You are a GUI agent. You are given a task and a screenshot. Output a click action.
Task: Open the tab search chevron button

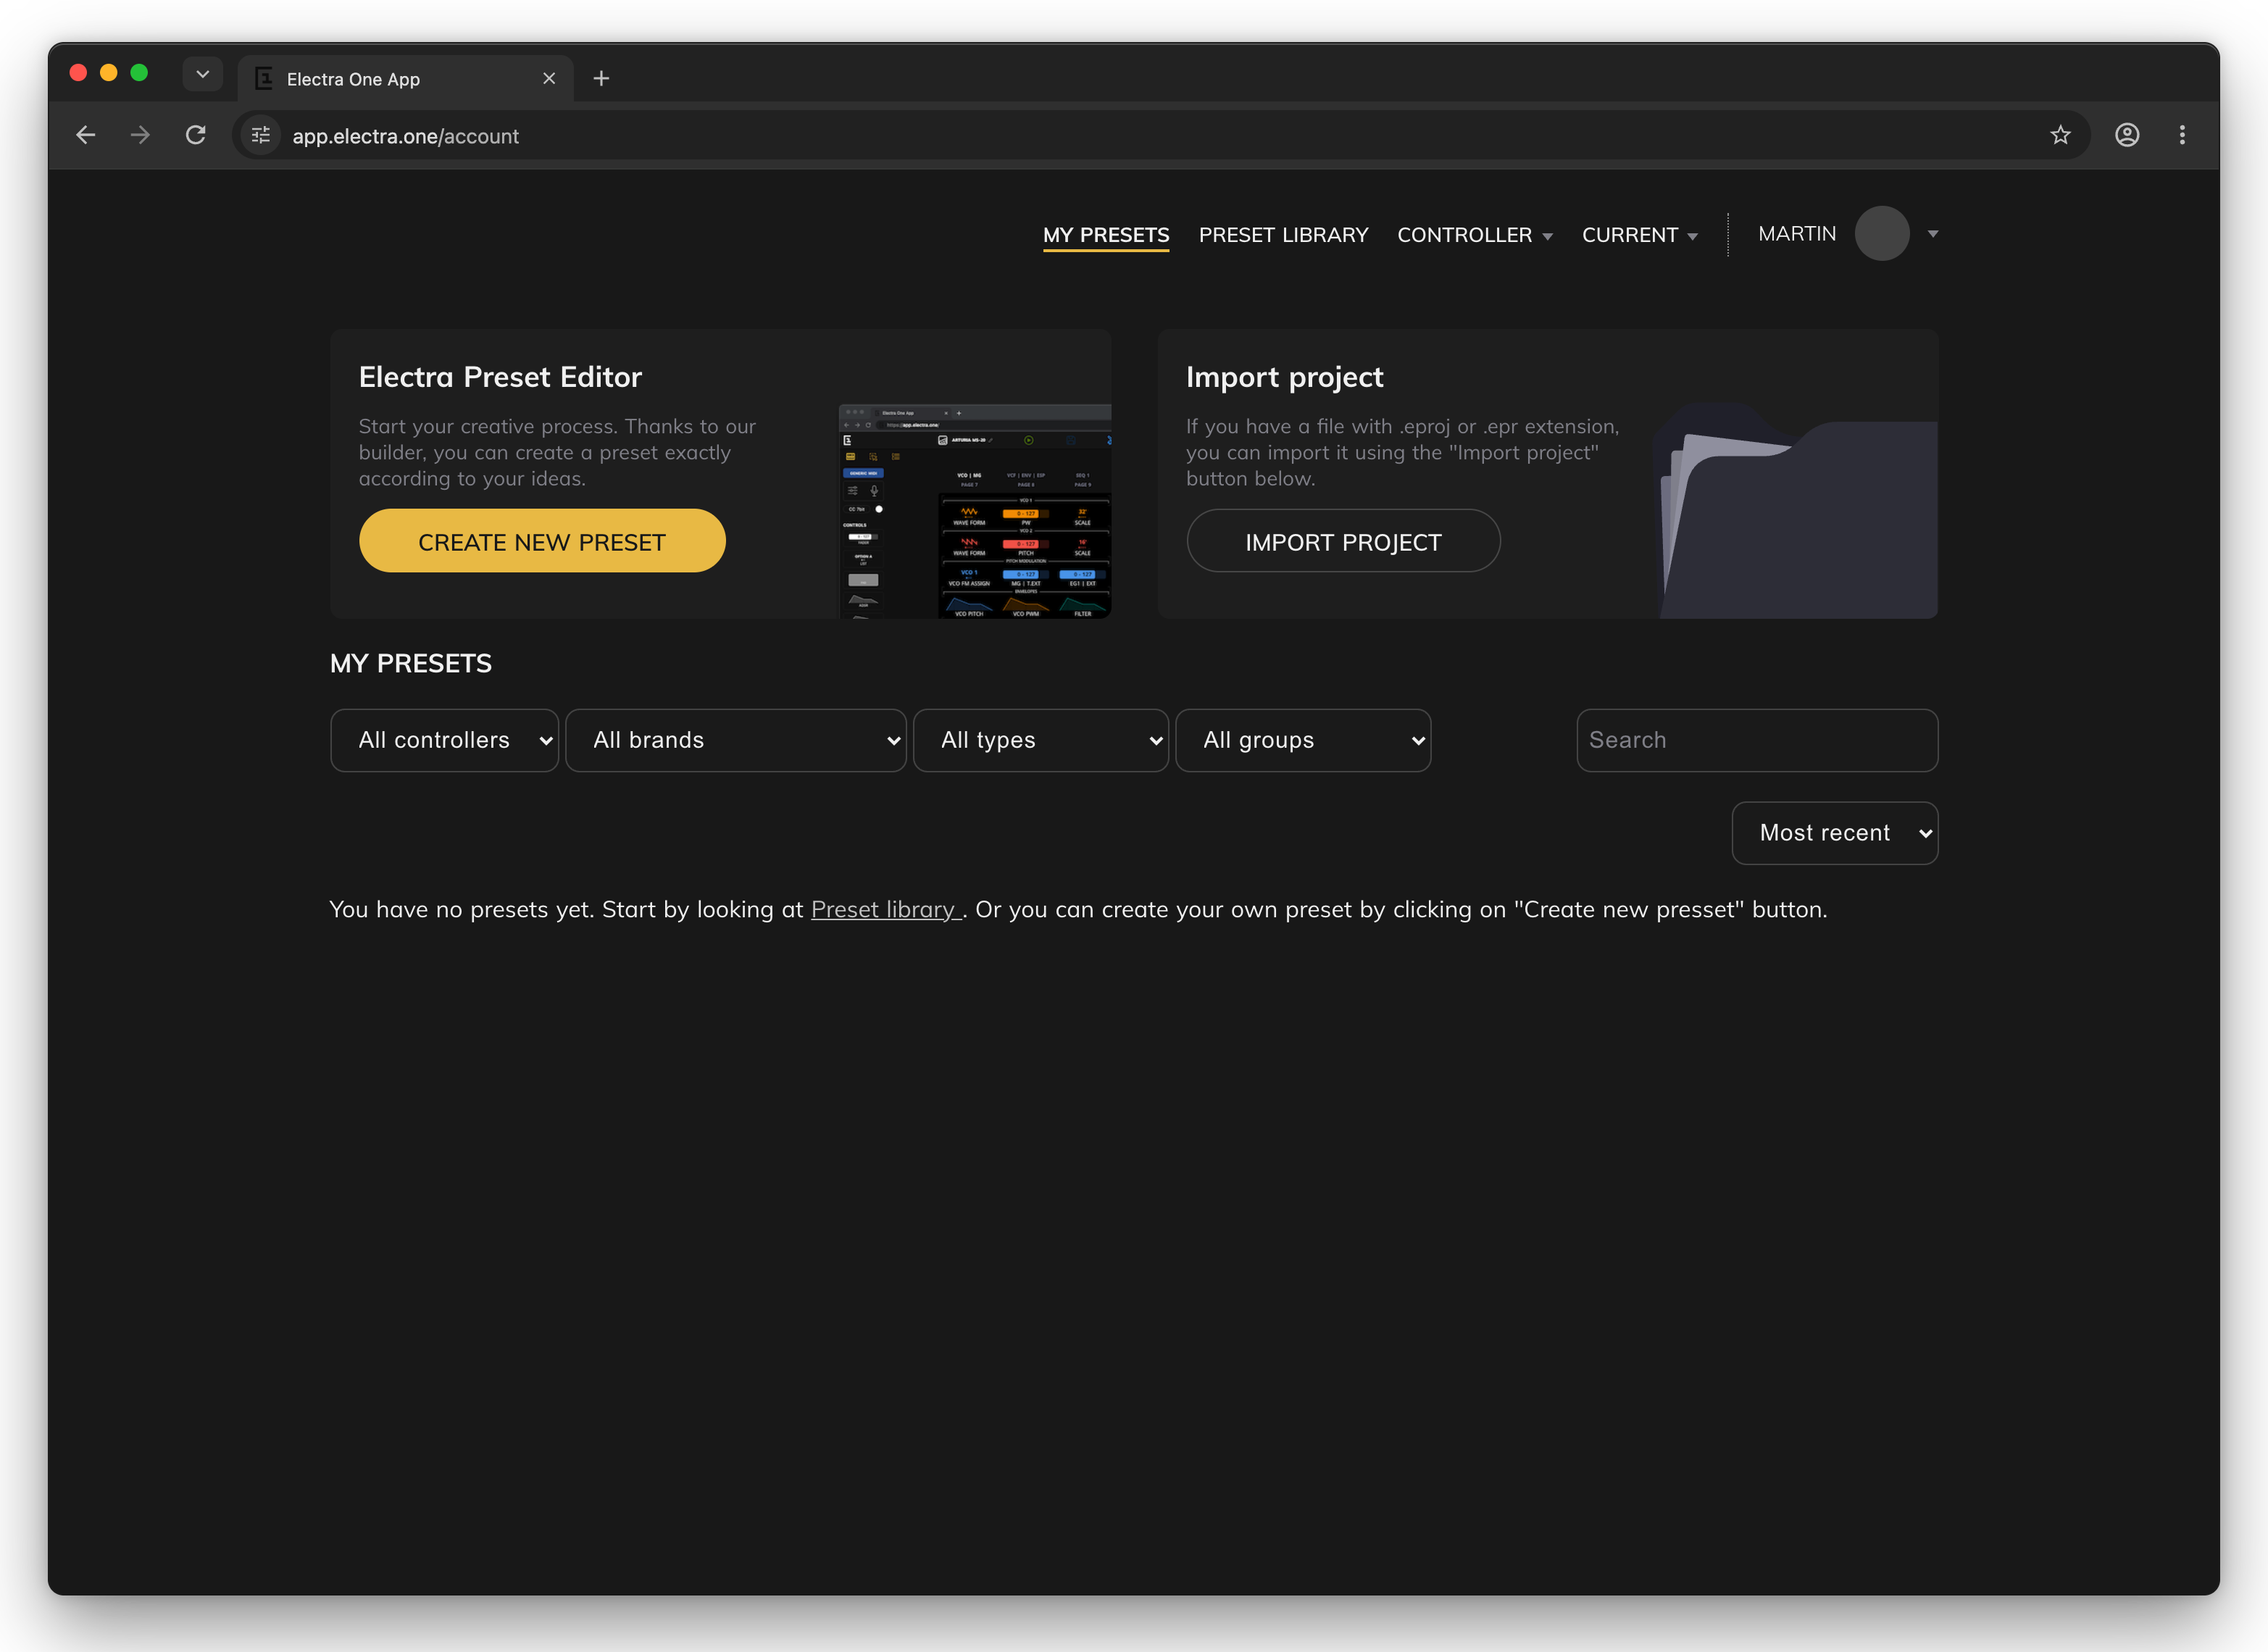[x=202, y=74]
